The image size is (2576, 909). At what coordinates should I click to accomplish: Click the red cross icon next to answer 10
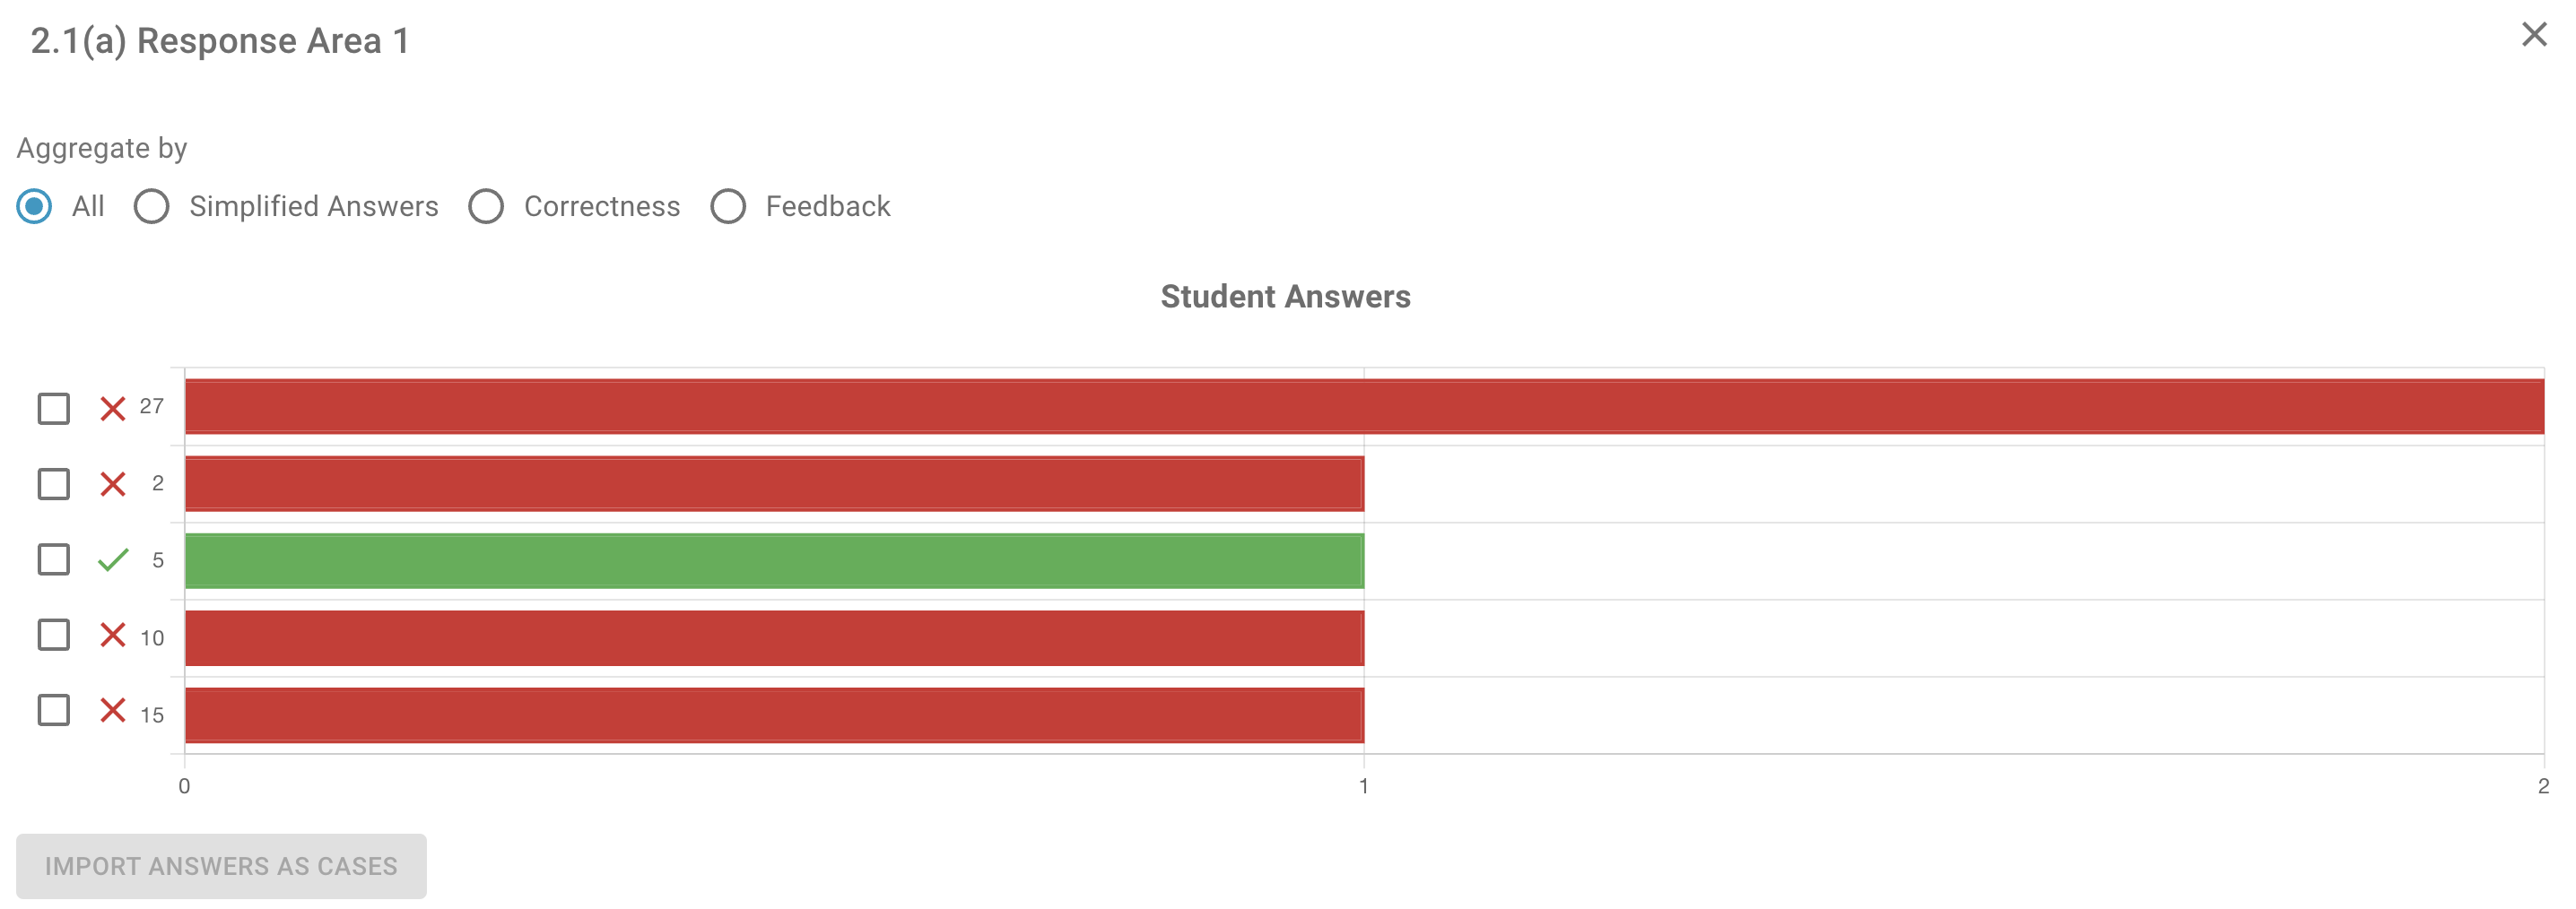coord(113,635)
